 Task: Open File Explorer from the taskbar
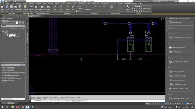(x=12, y=107)
